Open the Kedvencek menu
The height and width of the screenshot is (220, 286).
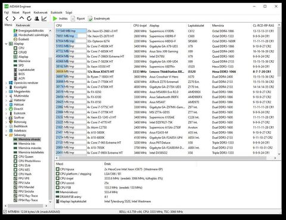[x=41, y=13]
